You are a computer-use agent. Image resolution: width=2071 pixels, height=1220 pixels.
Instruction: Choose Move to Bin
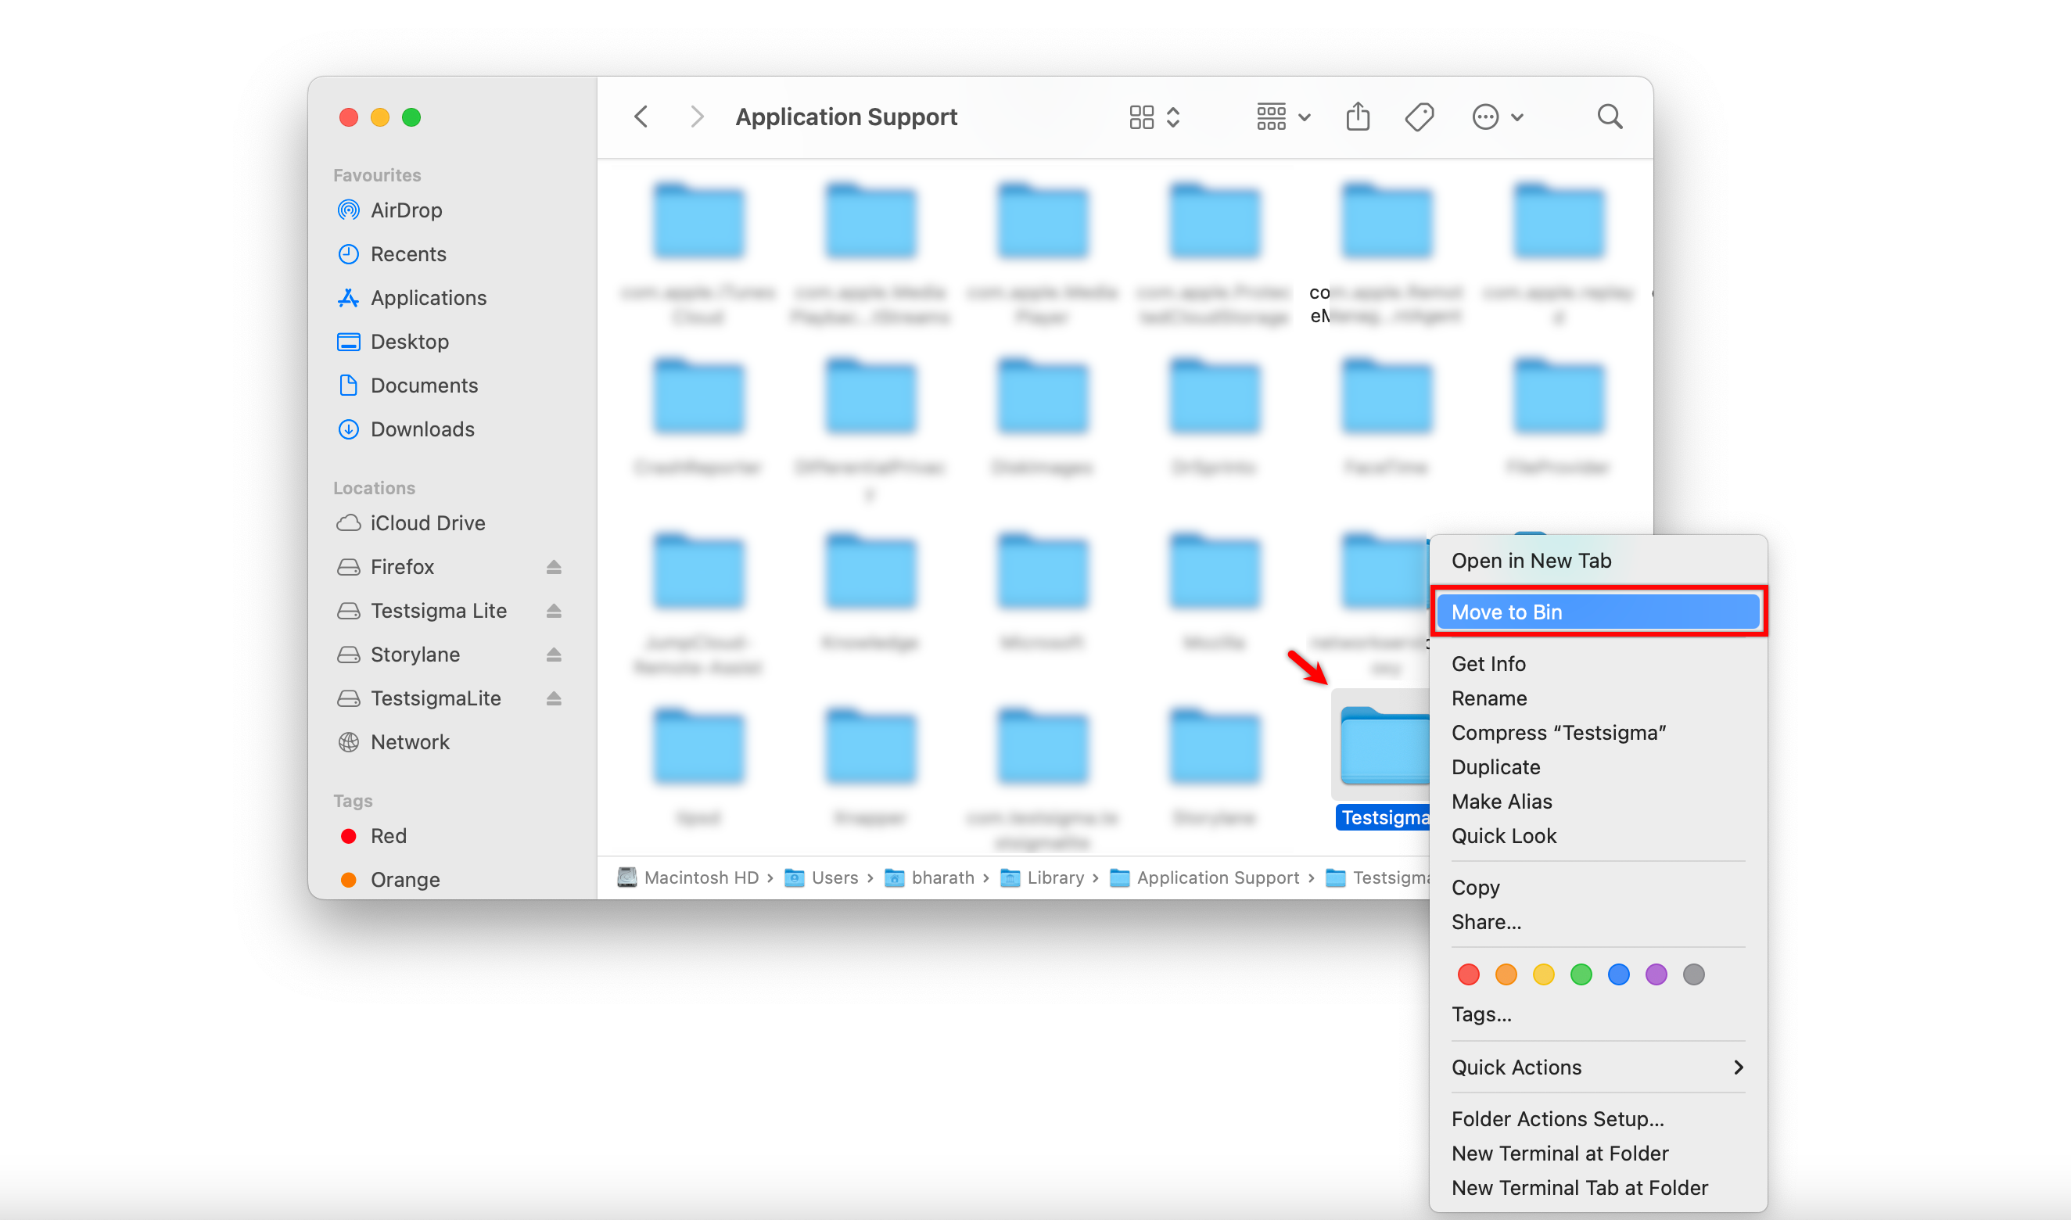click(x=1596, y=612)
